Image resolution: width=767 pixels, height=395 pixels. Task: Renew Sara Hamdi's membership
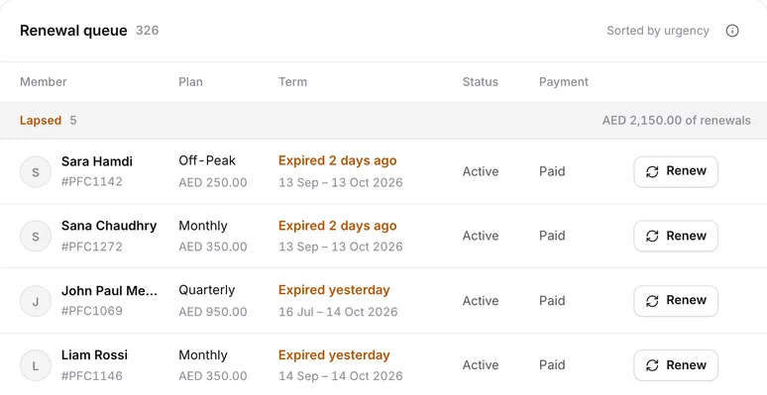[676, 171]
